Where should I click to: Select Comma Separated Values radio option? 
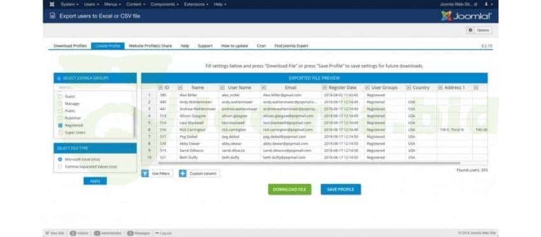(x=60, y=166)
